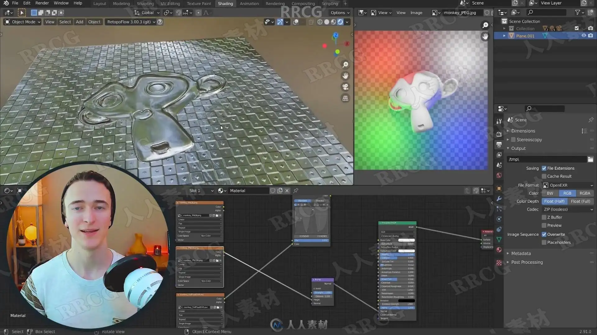This screenshot has width=597, height=335.
Task: Select the pan hand icon in image editor
Action: [x=485, y=36]
